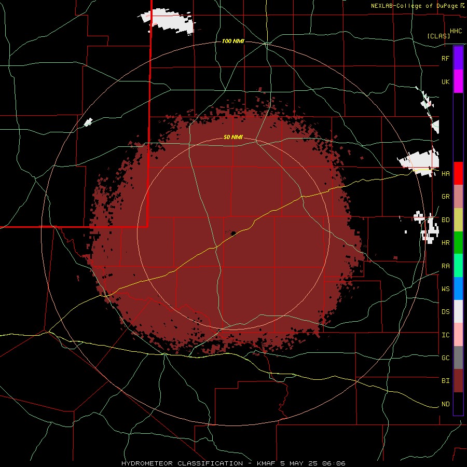The width and height of the screenshot is (467, 467).
Task: Select the GR legend color block
Action: click(x=458, y=197)
